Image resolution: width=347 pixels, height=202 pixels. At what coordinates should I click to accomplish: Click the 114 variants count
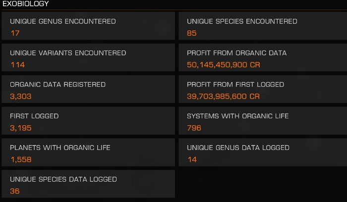pyautogui.click(x=18, y=65)
